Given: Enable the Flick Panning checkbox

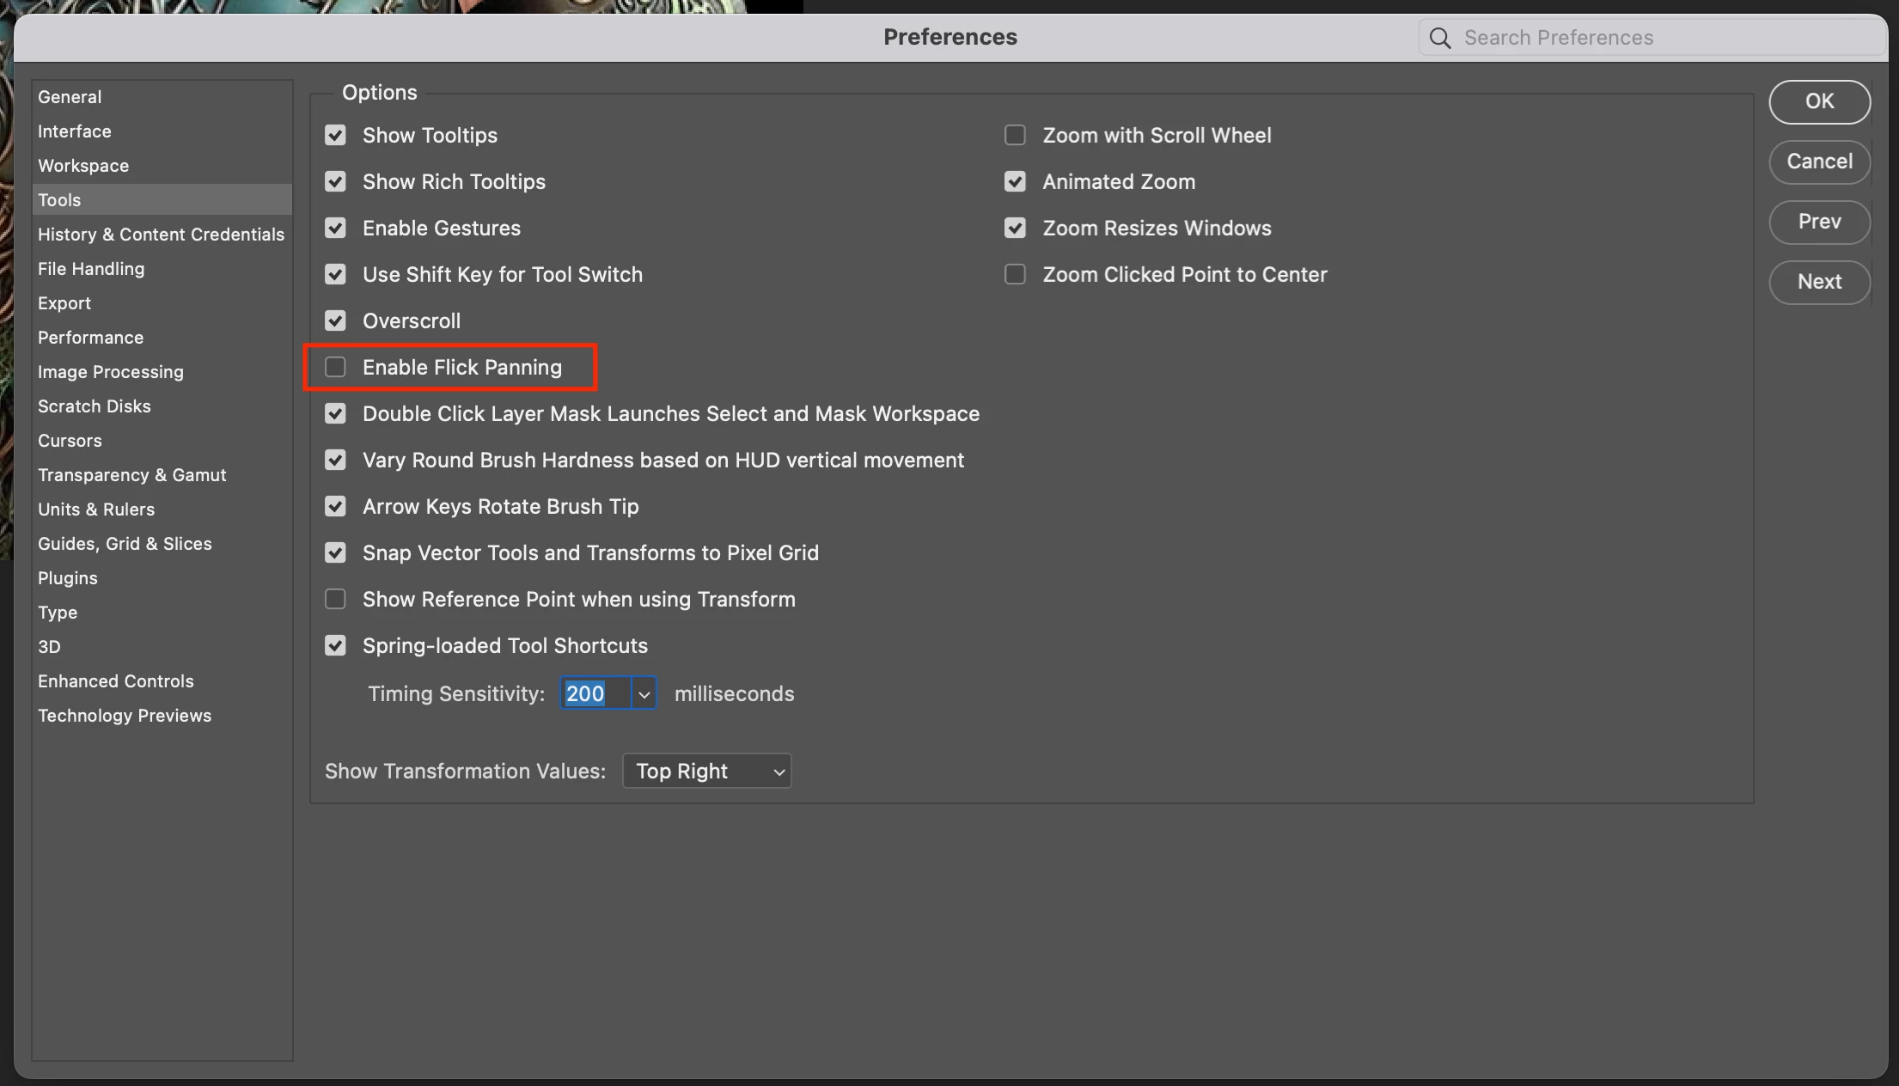Looking at the screenshot, I should point(335,367).
